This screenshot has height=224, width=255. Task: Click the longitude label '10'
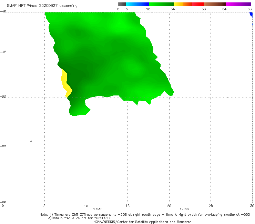[x=86, y=206]
